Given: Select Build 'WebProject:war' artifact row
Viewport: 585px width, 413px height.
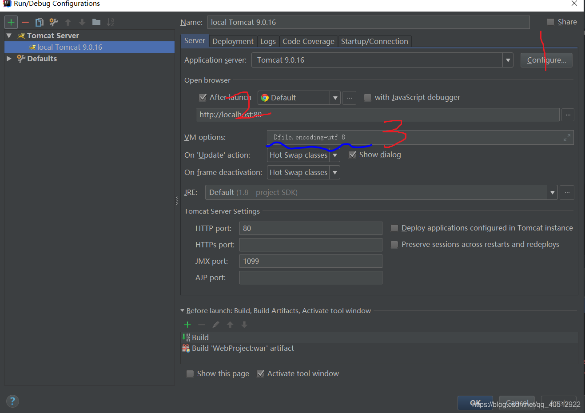Looking at the screenshot, I should coord(380,348).
